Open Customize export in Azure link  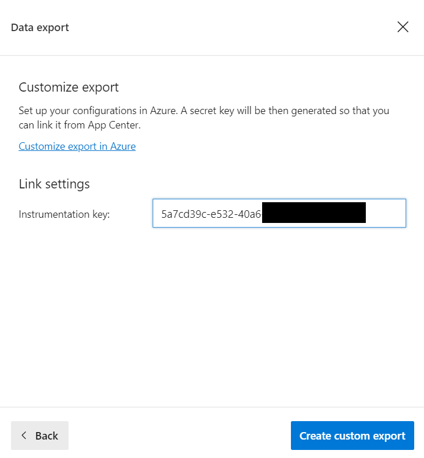pyautogui.click(x=77, y=146)
